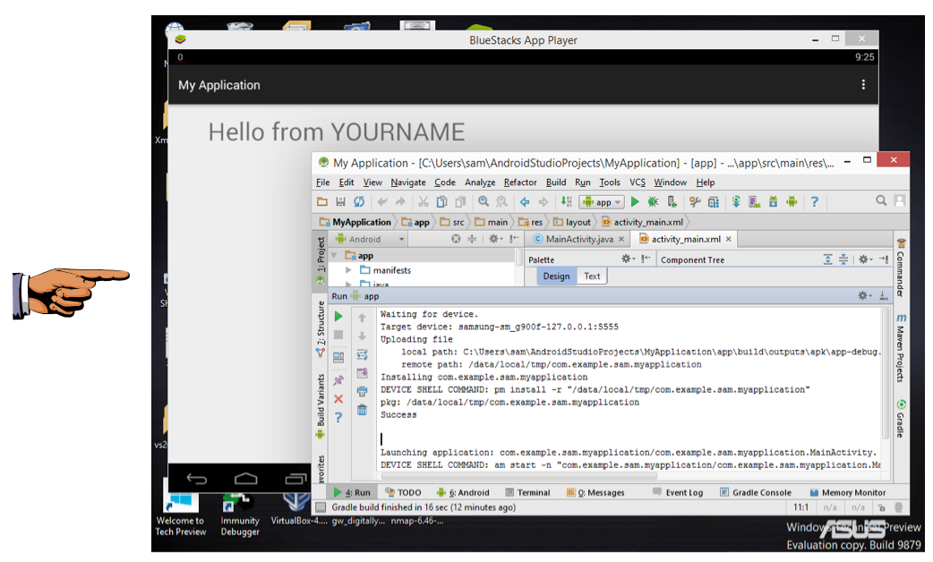Click the print icon in Run console
Image resolution: width=933 pixels, height=562 pixels.
362,391
